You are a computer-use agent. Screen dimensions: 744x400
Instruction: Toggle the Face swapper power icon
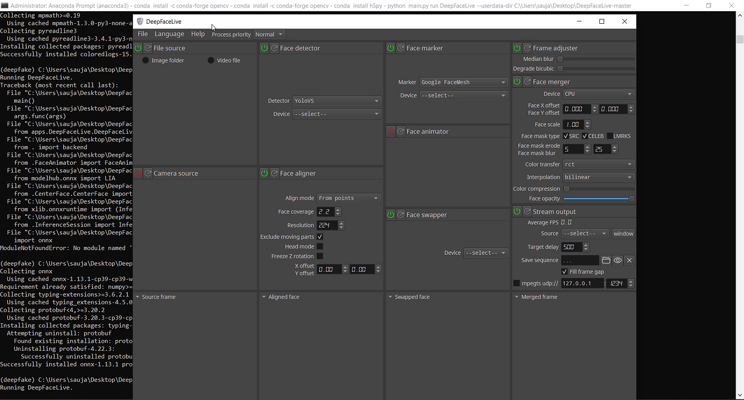click(391, 214)
